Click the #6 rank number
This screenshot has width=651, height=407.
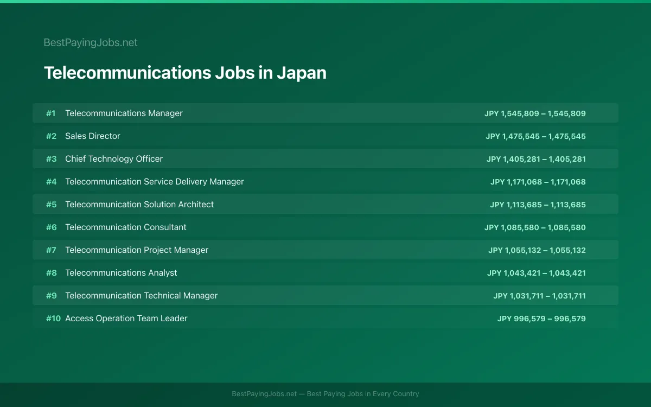pos(51,227)
